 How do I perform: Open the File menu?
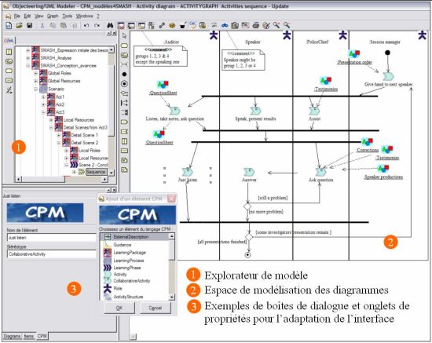[16, 16]
